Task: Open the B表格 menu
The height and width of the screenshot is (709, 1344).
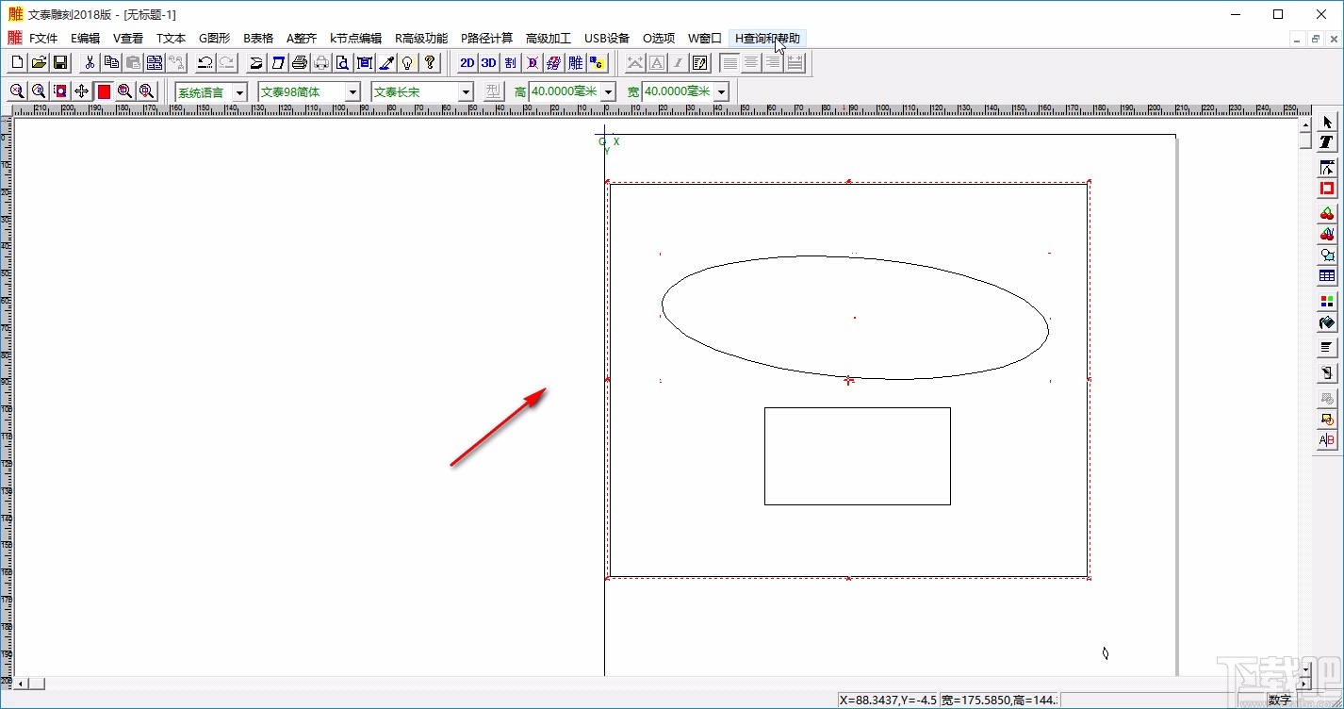Action: tap(258, 39)
